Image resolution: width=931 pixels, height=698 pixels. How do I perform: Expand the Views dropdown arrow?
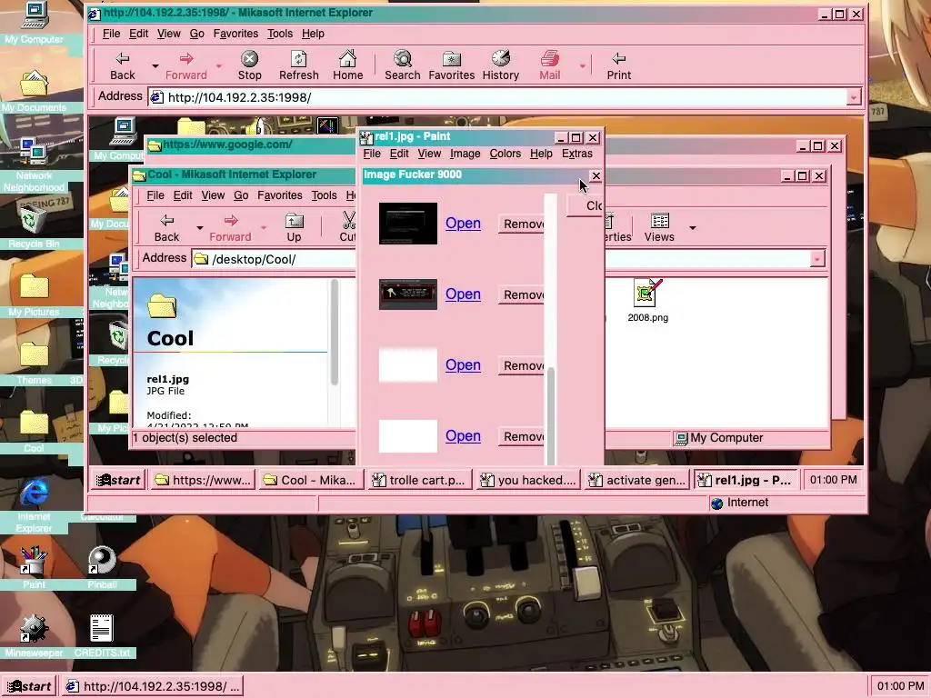pyautogui.click(x=692, y=228)
